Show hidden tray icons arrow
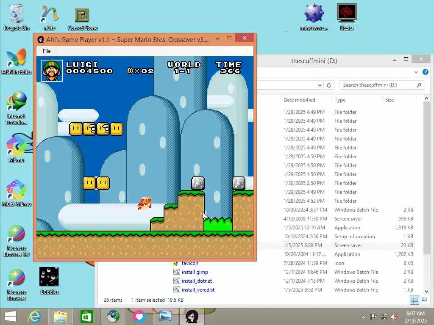 [x=363, y=317]
